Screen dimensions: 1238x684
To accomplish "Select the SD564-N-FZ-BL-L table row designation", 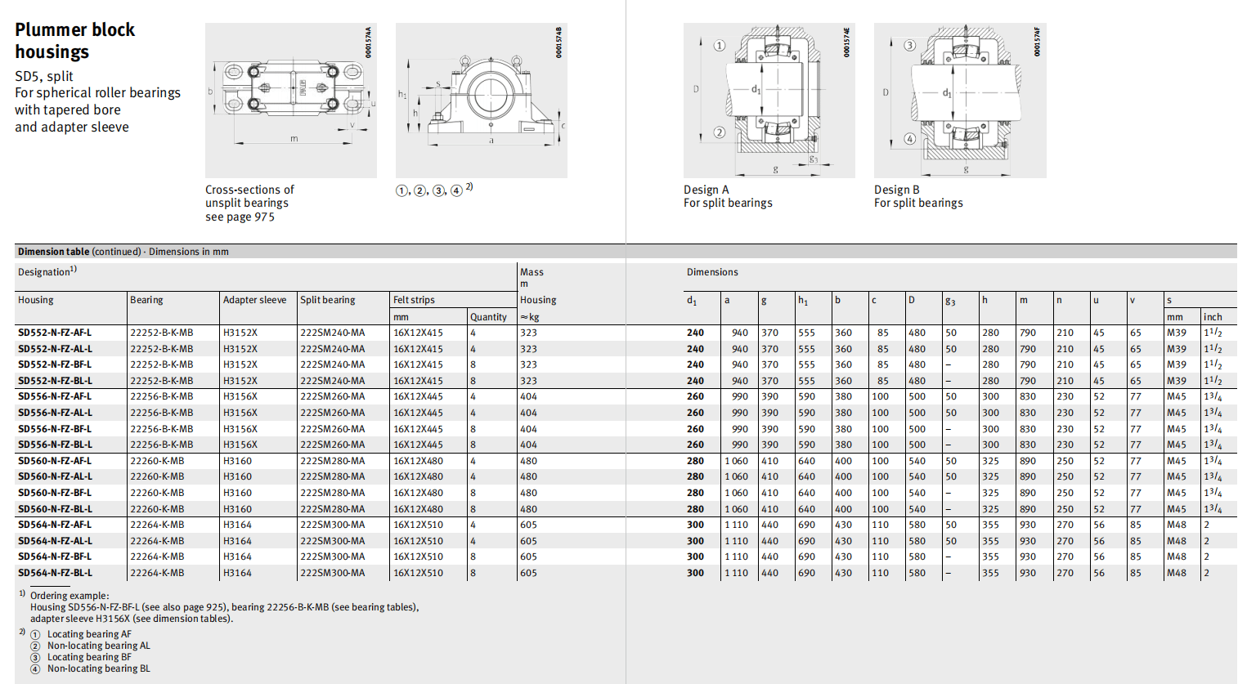I will 55,574.
